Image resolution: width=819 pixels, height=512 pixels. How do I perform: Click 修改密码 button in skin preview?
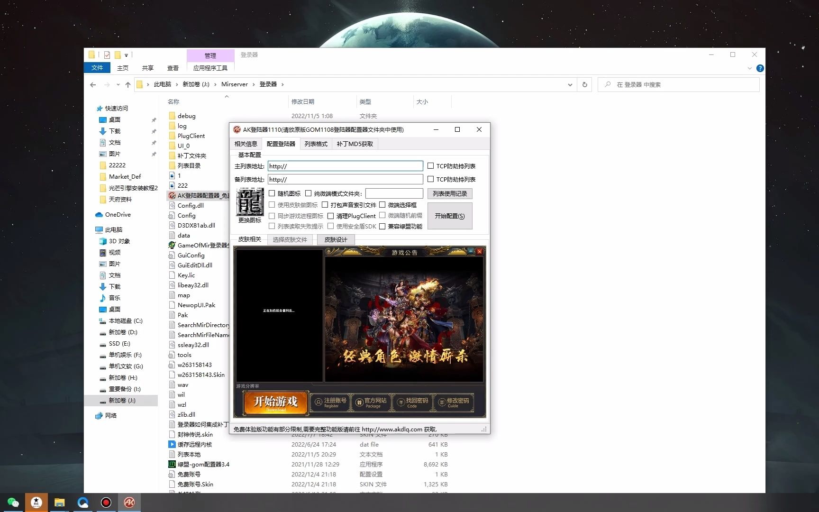[454, 402]
